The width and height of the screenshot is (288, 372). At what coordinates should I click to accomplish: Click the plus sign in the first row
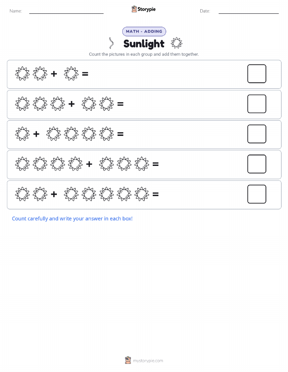54,74
